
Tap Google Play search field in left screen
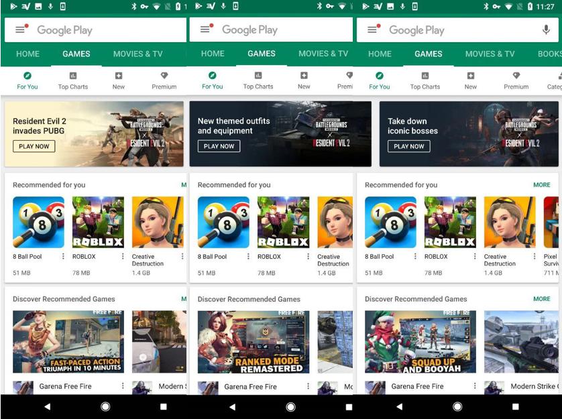95,30
